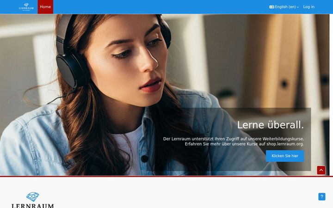Click the Lernraum logo in the navbar
Viewport: 333px width, 208px height.
[x=26, y=7]
